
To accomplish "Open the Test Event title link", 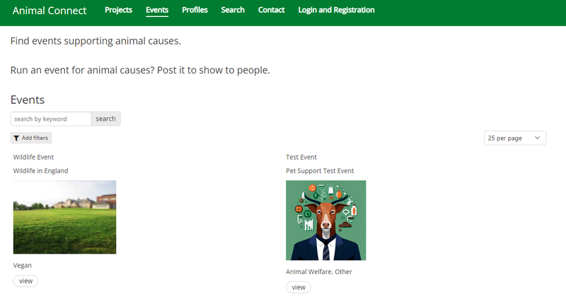I will 301,157.
